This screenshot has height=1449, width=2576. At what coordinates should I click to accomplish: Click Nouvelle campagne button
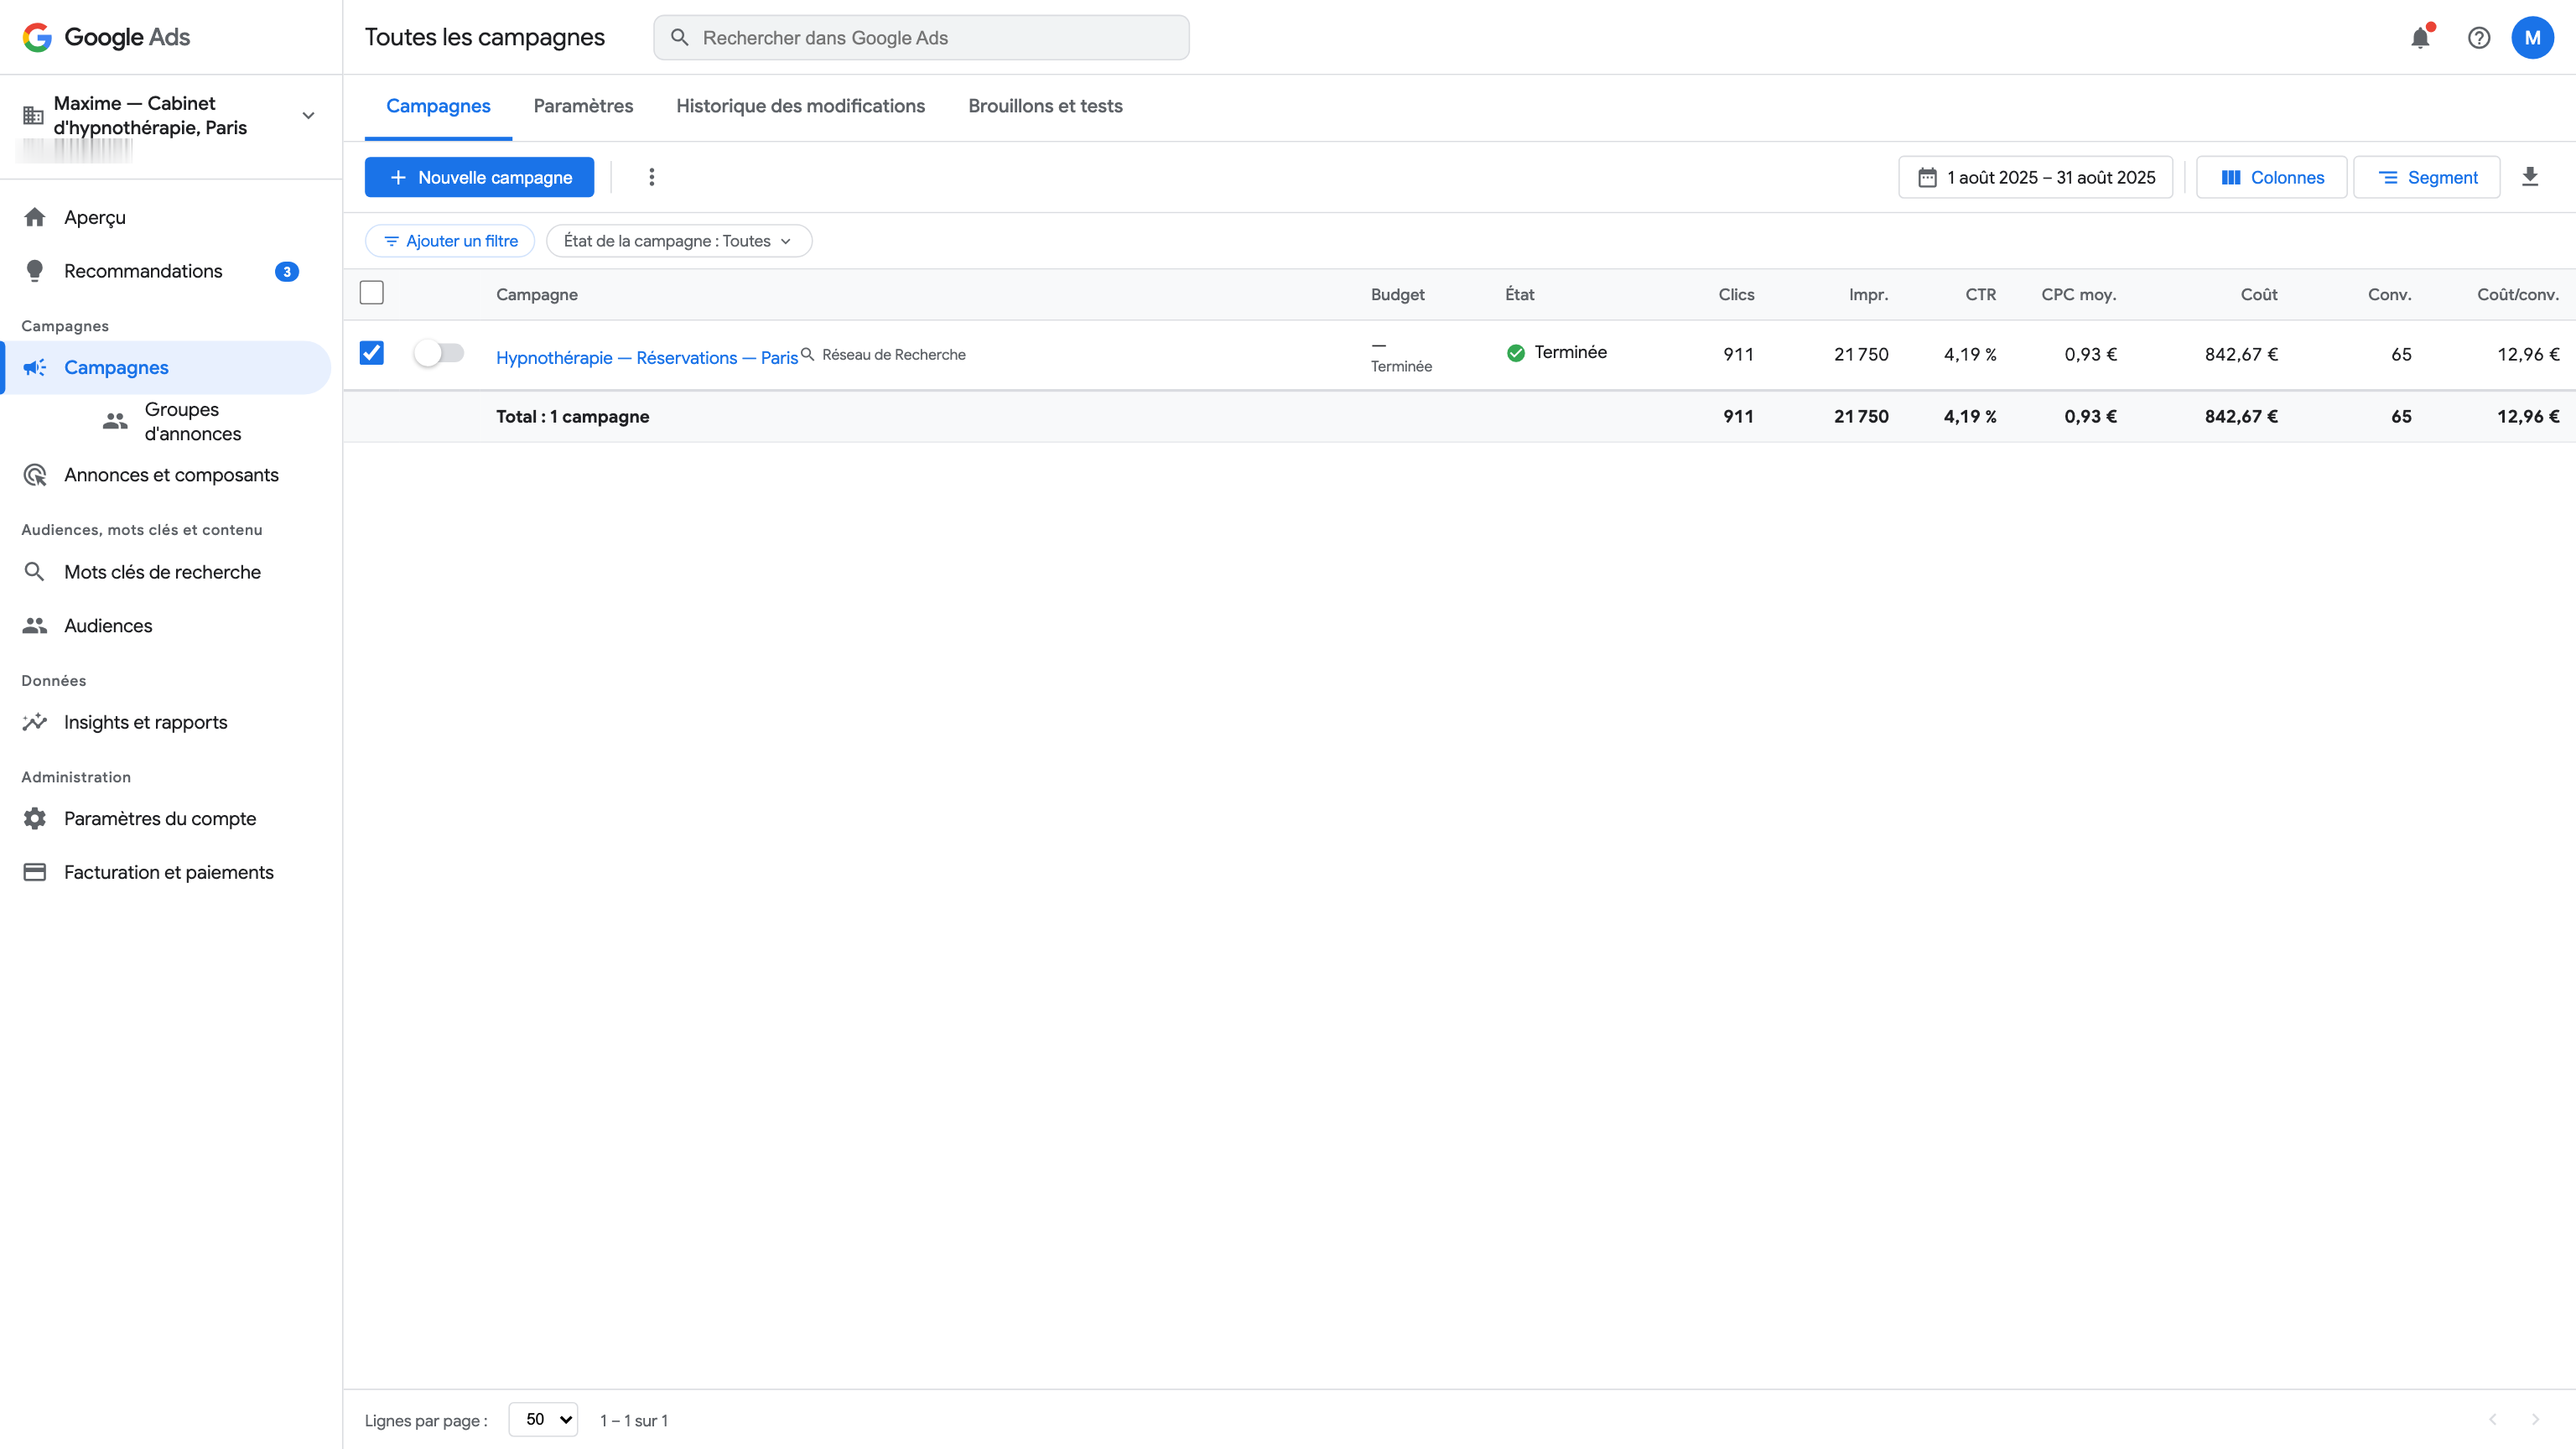479,177
